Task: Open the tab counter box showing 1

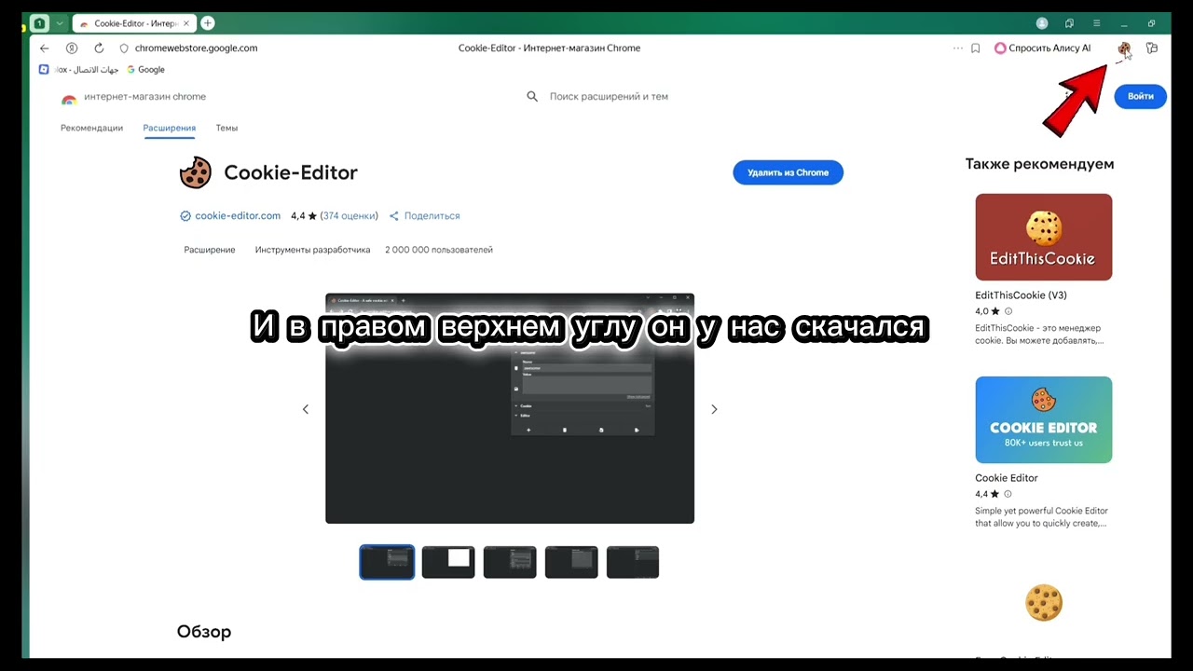Action: (x=39, y=23)
